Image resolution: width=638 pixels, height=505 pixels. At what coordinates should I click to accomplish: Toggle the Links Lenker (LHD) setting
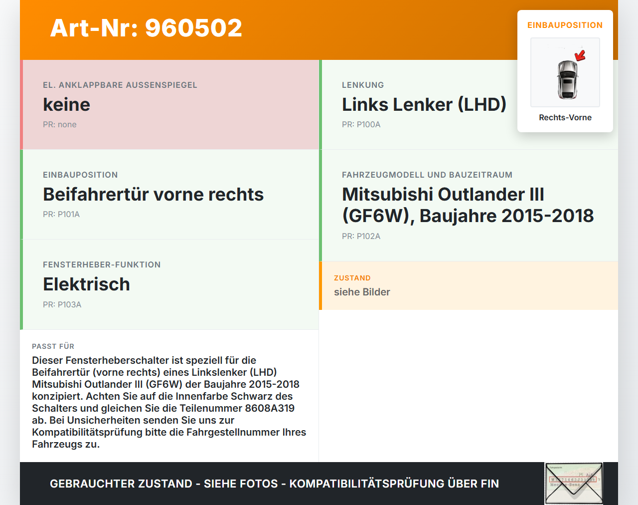(x=424, y=104)
